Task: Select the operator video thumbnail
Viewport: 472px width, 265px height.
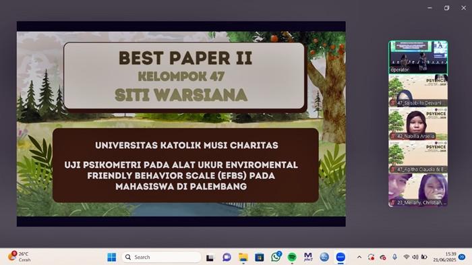Action: [x=418, y=57]
